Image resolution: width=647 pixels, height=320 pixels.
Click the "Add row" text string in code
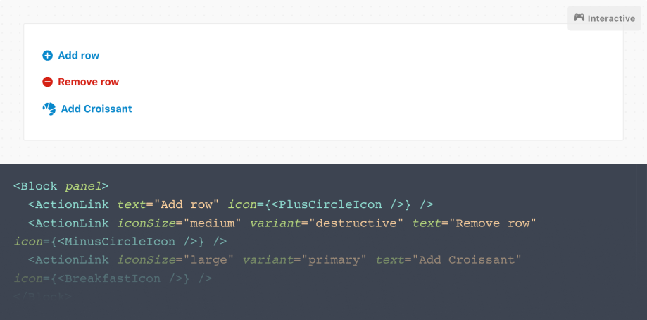(187, 204)
